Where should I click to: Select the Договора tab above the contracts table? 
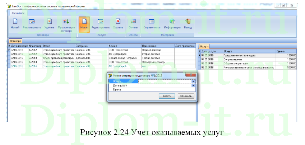15,41
